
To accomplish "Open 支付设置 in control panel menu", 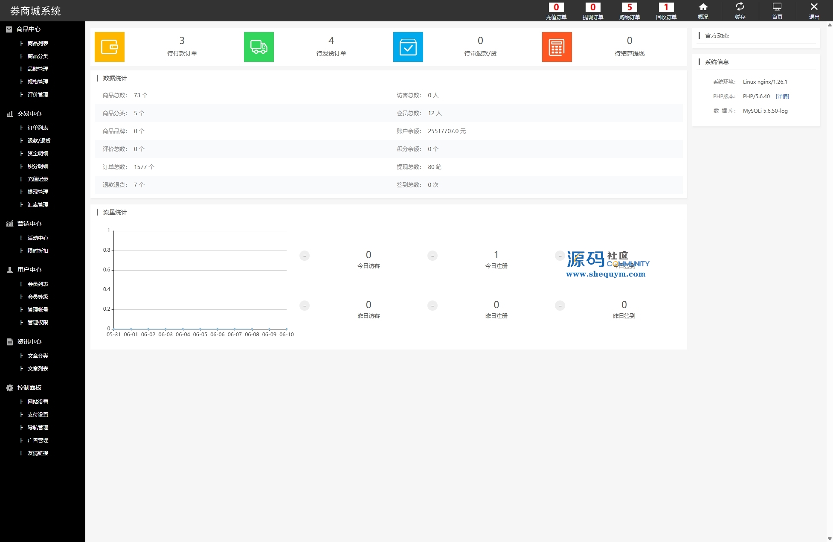I will tap(38, 414).
